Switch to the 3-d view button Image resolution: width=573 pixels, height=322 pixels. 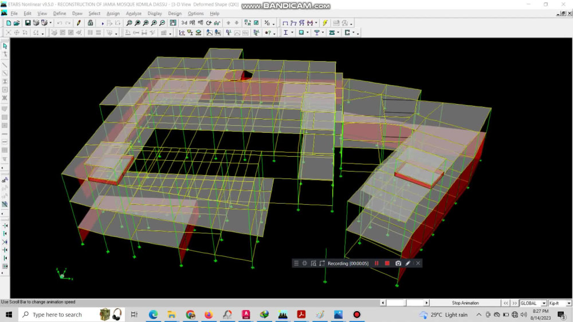184,23
